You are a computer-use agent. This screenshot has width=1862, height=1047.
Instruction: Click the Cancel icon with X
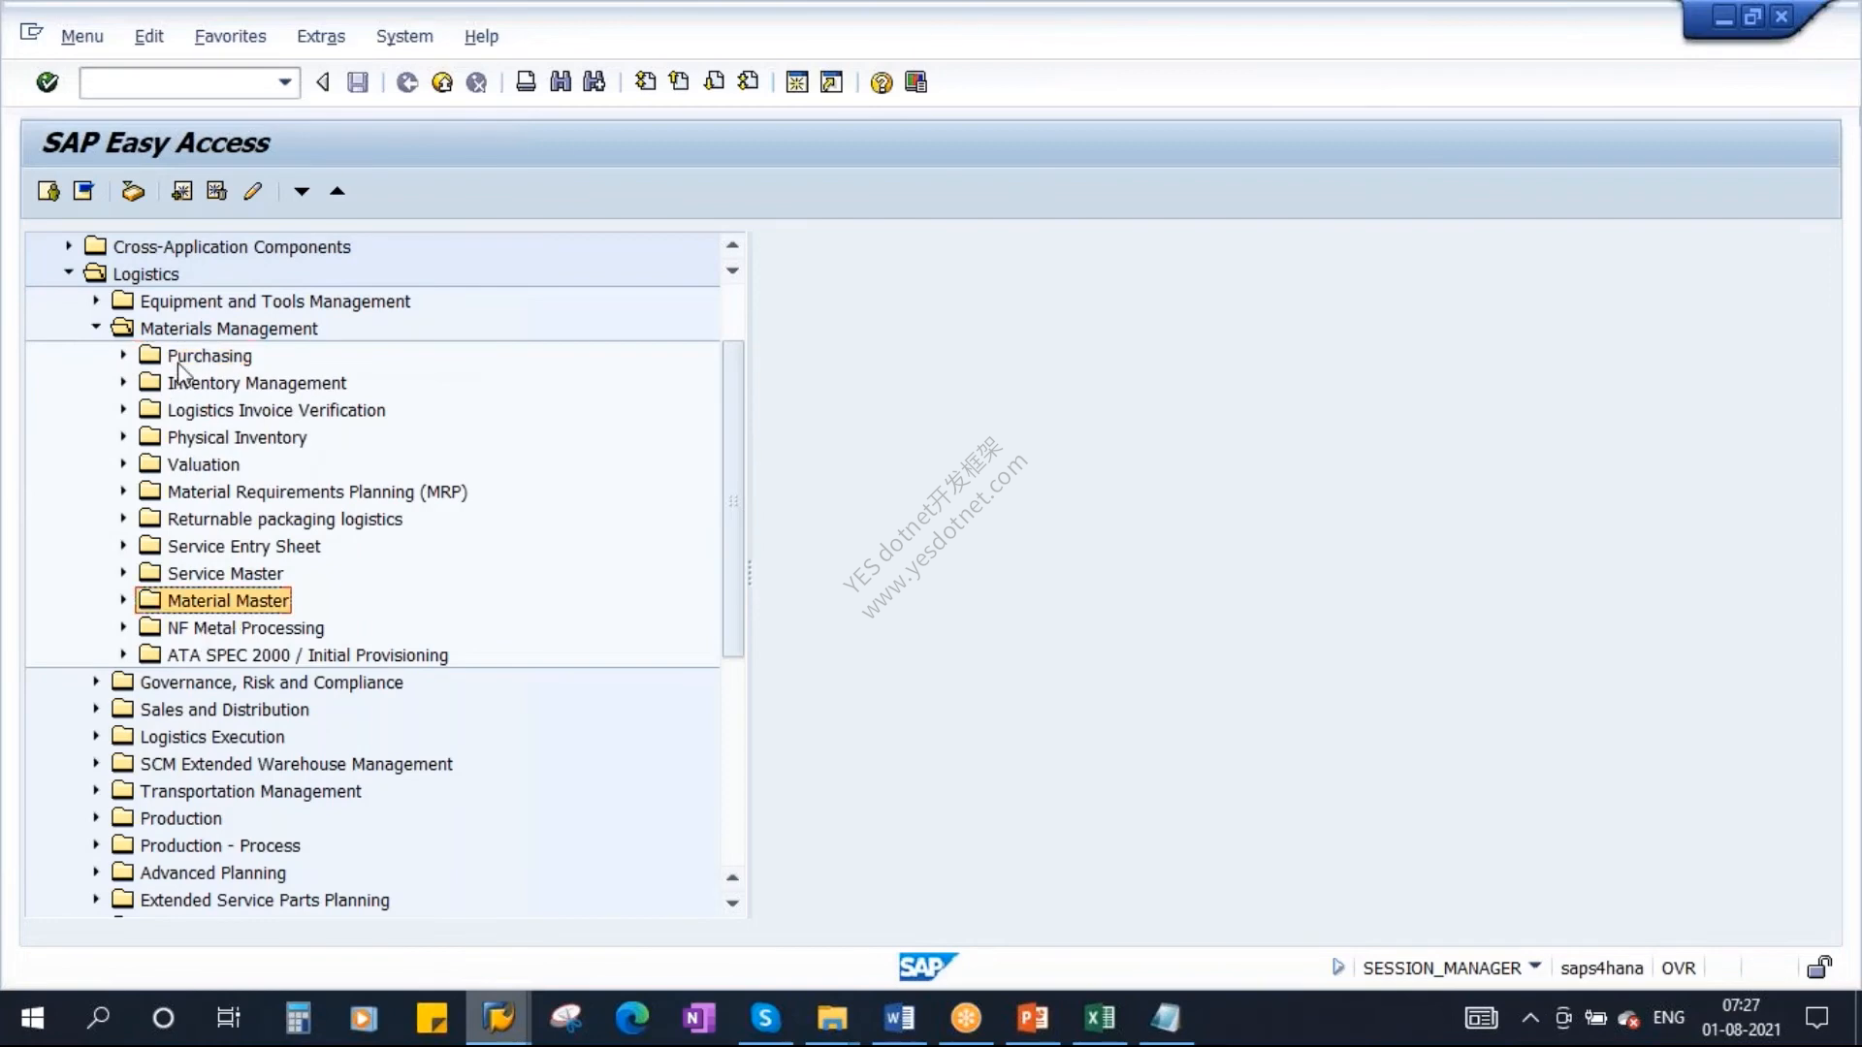coord(476,82)
